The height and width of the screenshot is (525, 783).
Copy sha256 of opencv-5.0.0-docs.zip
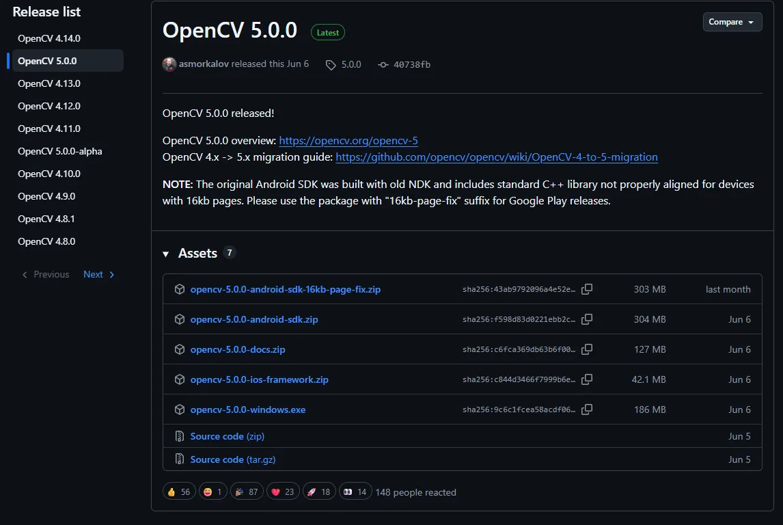tap(587, 349)
